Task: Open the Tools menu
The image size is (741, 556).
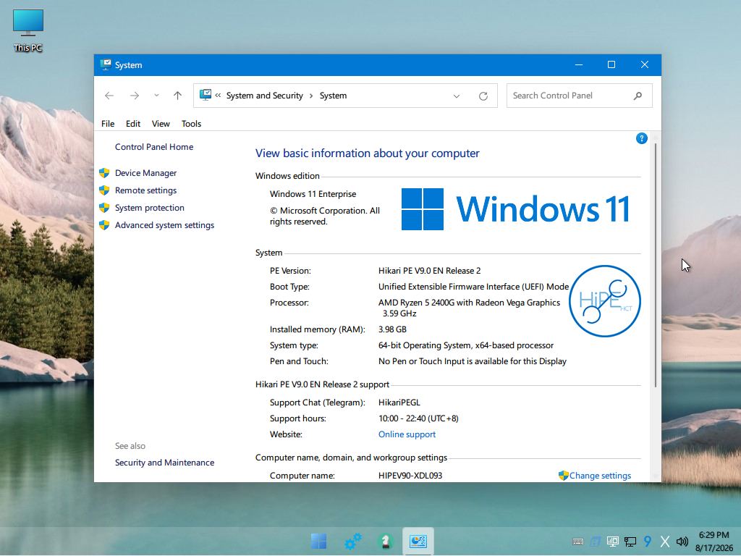Action: [x=191, y=123]
